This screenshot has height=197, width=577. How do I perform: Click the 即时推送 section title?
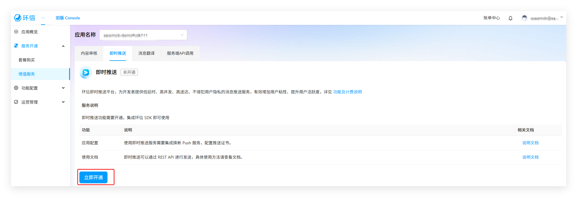[x=106, y=72]
